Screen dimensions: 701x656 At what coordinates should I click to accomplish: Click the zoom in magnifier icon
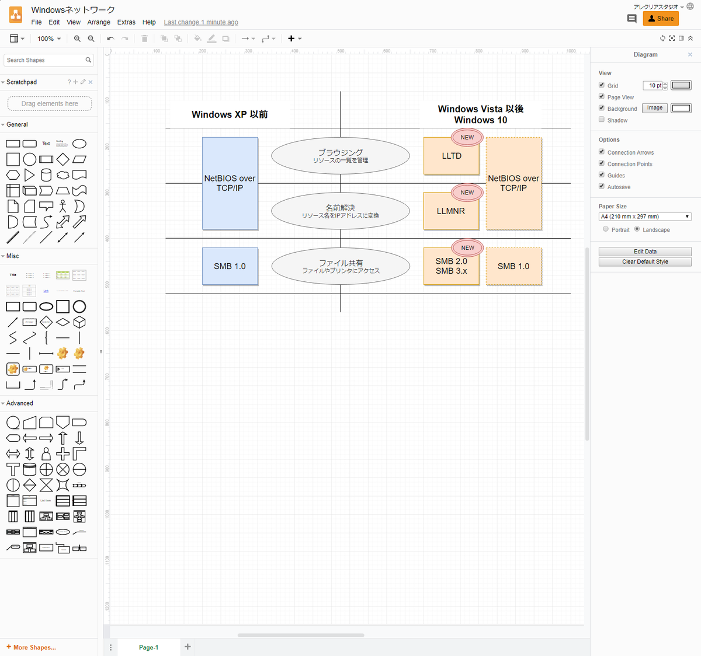point(77,39)
